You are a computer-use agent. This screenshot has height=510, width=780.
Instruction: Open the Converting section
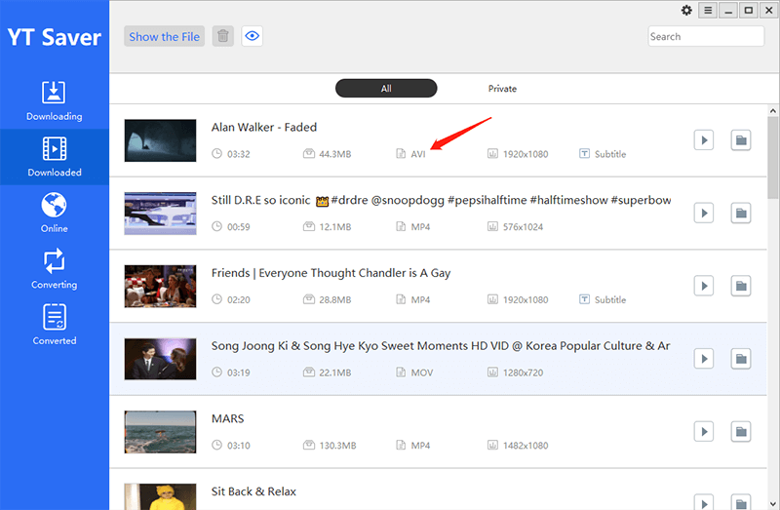point(55,269)
